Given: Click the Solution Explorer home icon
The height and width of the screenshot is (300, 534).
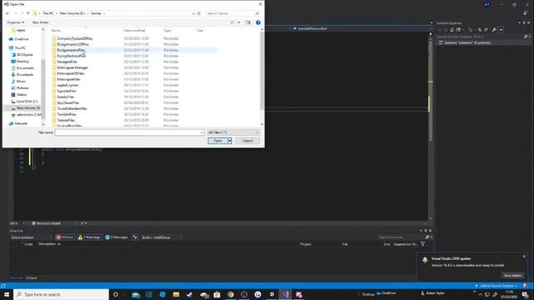Looking at the screenshot, I should point(452,30).
